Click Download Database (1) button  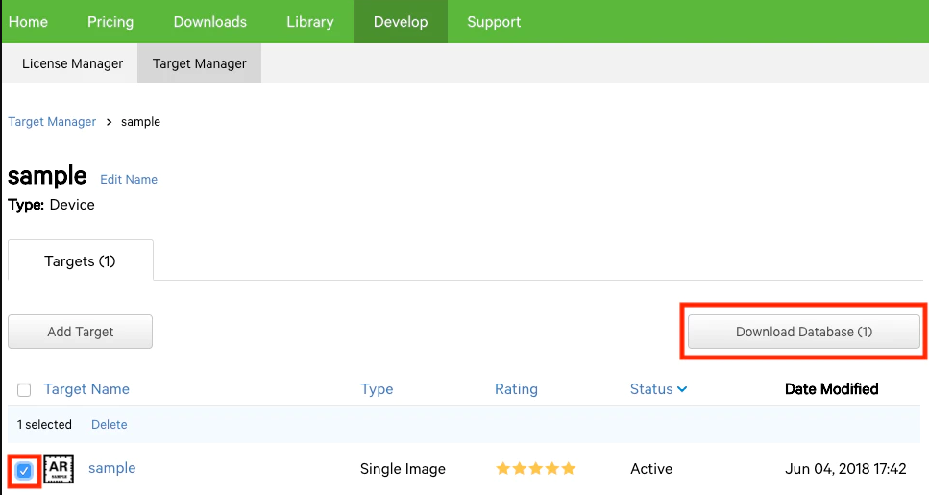[803, 332]
